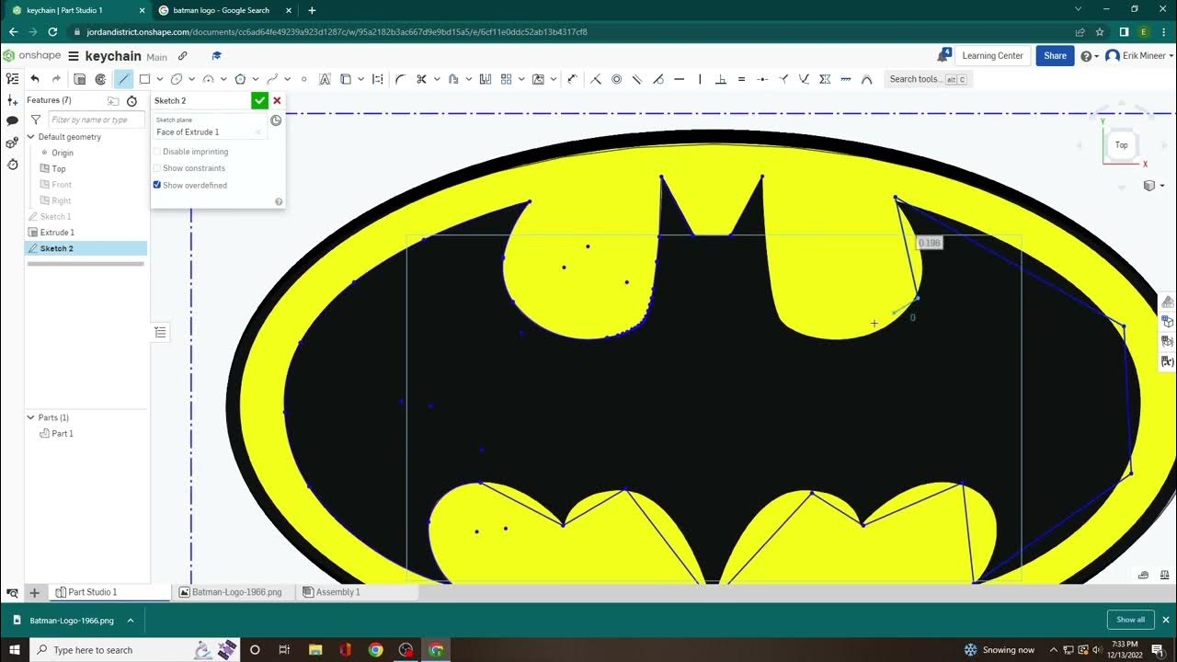The width and height of the screenshot is (1177, 662).
Task: Select the Point sketch tool
Action: click(x=303, y=79)
